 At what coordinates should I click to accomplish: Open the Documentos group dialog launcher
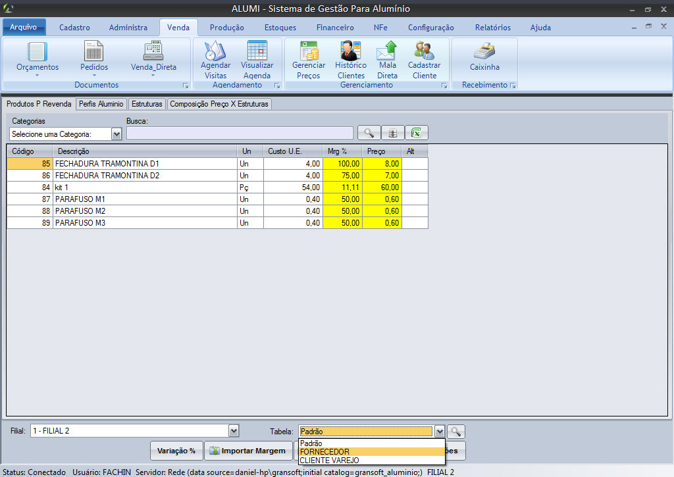pos(186,86)
